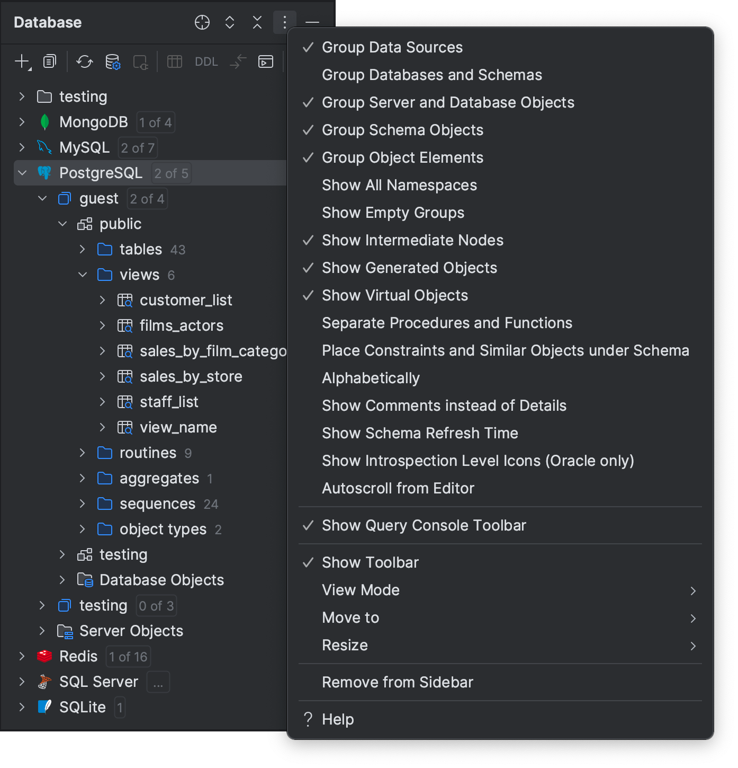The width and height of the screenshot is (738, 768).
Task: Click the DDL icon in the toolbar
Action: (206, 61)
